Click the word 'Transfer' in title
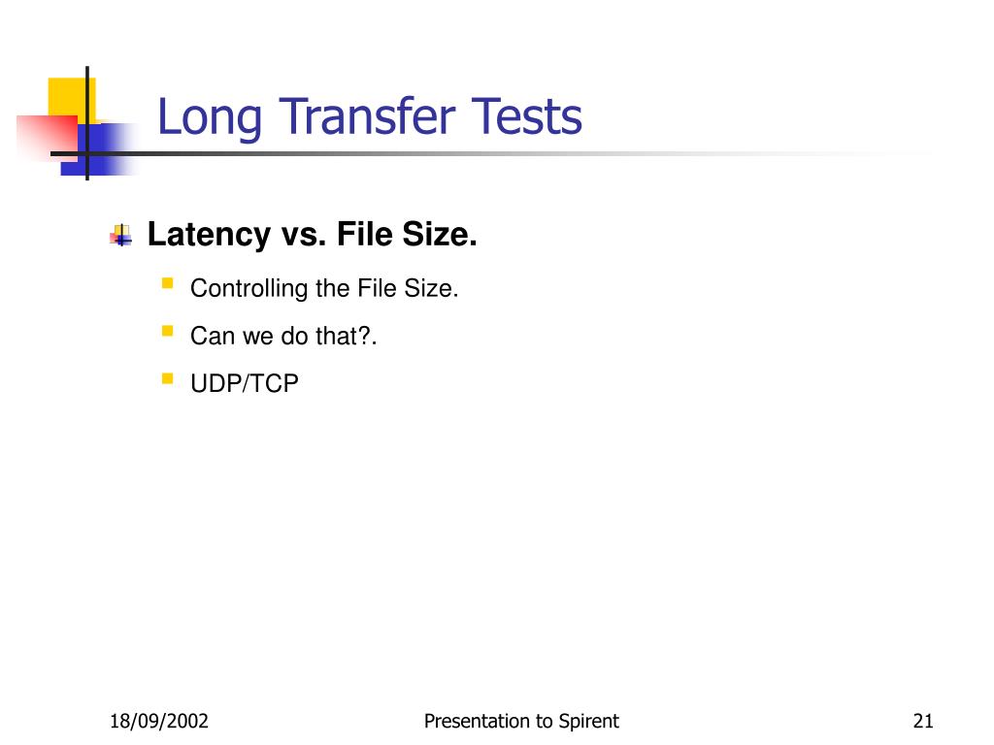994x745 pixels. point(366,116)
